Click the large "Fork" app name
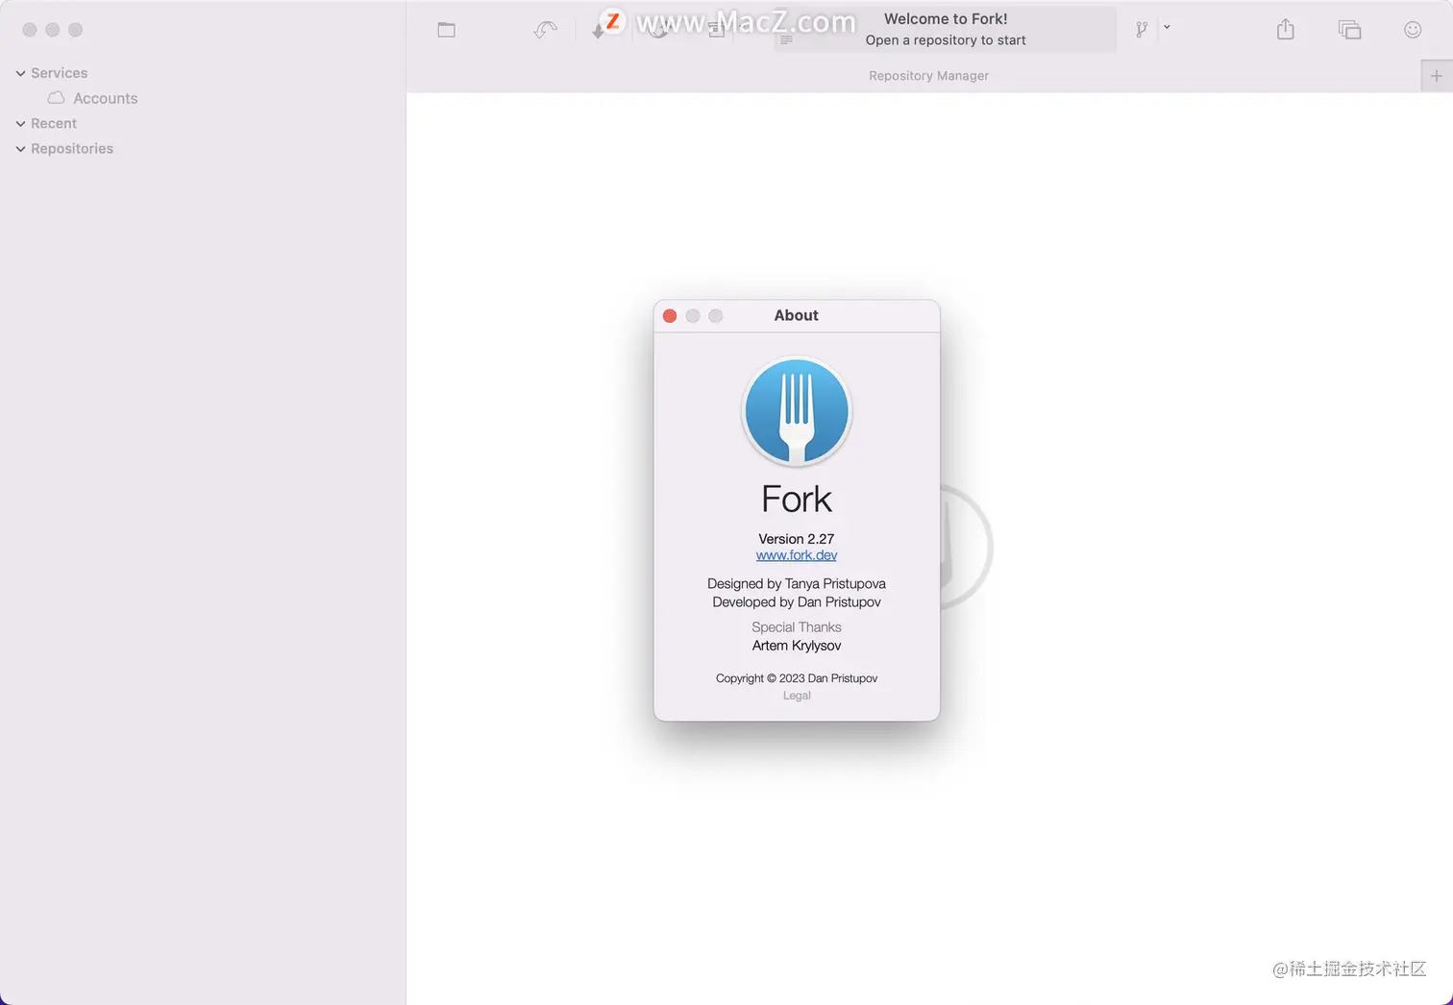The image size is (1453, 1005). [797, 500]
